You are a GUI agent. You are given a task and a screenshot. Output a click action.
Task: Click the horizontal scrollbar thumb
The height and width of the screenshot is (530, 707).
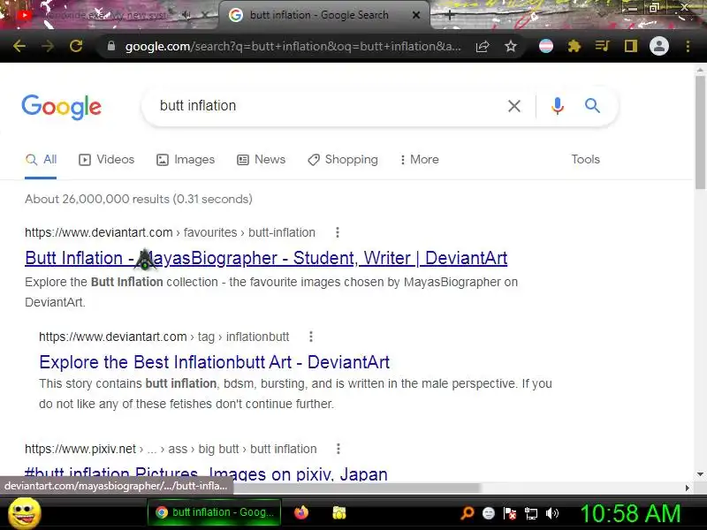click(356, 488)
